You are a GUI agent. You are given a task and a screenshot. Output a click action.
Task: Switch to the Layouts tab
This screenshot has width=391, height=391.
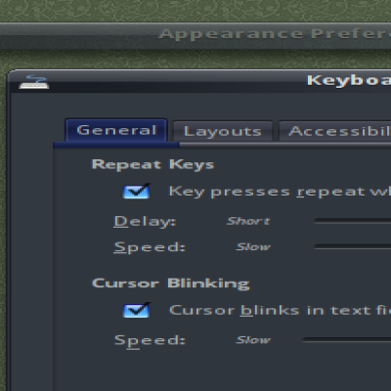tap(223, 131)
